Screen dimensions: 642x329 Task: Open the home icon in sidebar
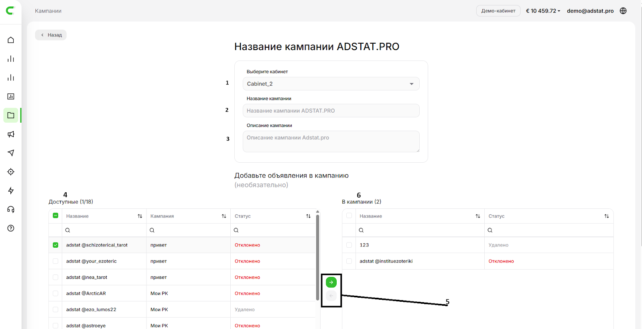tap(11, 40)
